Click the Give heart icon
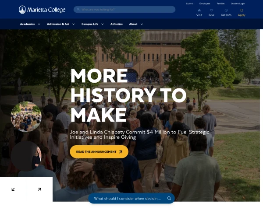Image resolution: width=263 pixels, height=210 pixels. coord(212,10)
